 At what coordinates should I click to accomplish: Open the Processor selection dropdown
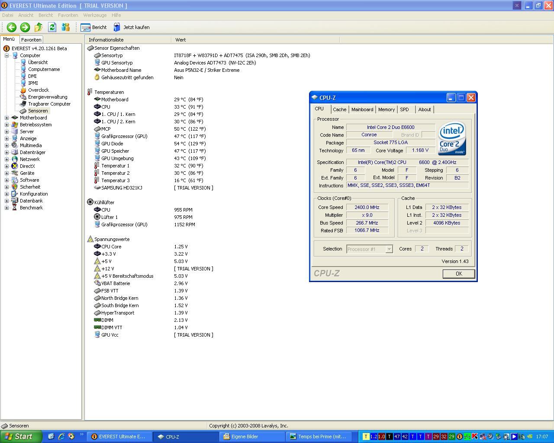[x=389, y=249]
